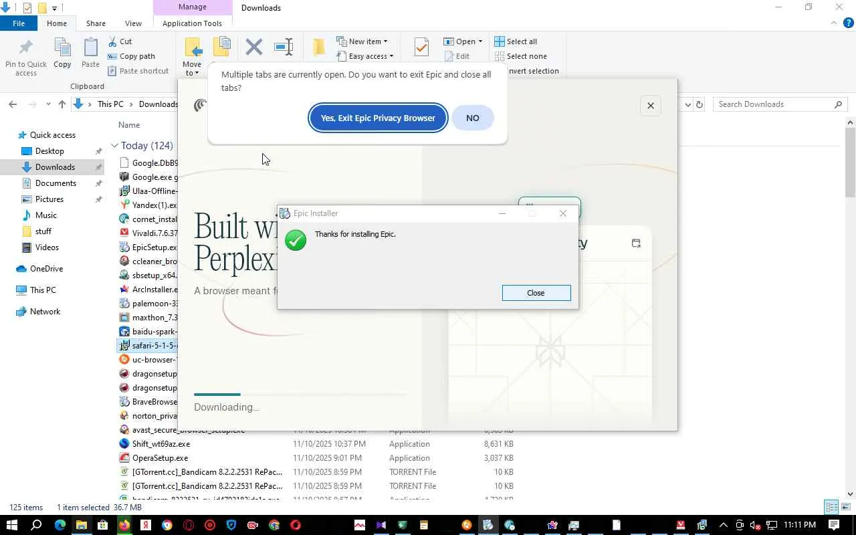Click NO in the Epic exit prompt
Image resolution: width=856 pixels, height=535 pixels.
tap(473, 118)
